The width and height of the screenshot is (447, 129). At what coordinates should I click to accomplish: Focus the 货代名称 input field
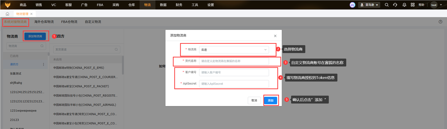click(234, 61)
